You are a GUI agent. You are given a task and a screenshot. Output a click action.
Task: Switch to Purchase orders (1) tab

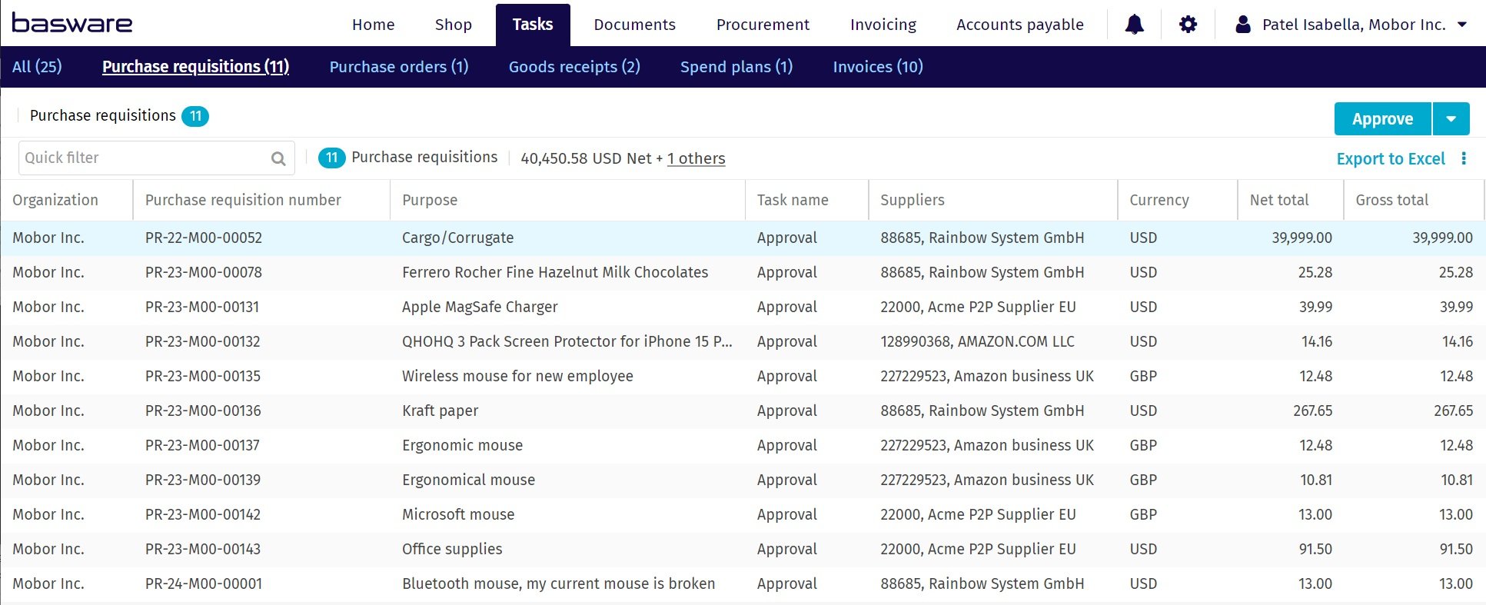tap(399, 67)
